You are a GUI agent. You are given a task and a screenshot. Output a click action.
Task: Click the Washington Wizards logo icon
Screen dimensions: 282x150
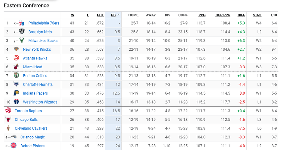click(x=16, y=102)
